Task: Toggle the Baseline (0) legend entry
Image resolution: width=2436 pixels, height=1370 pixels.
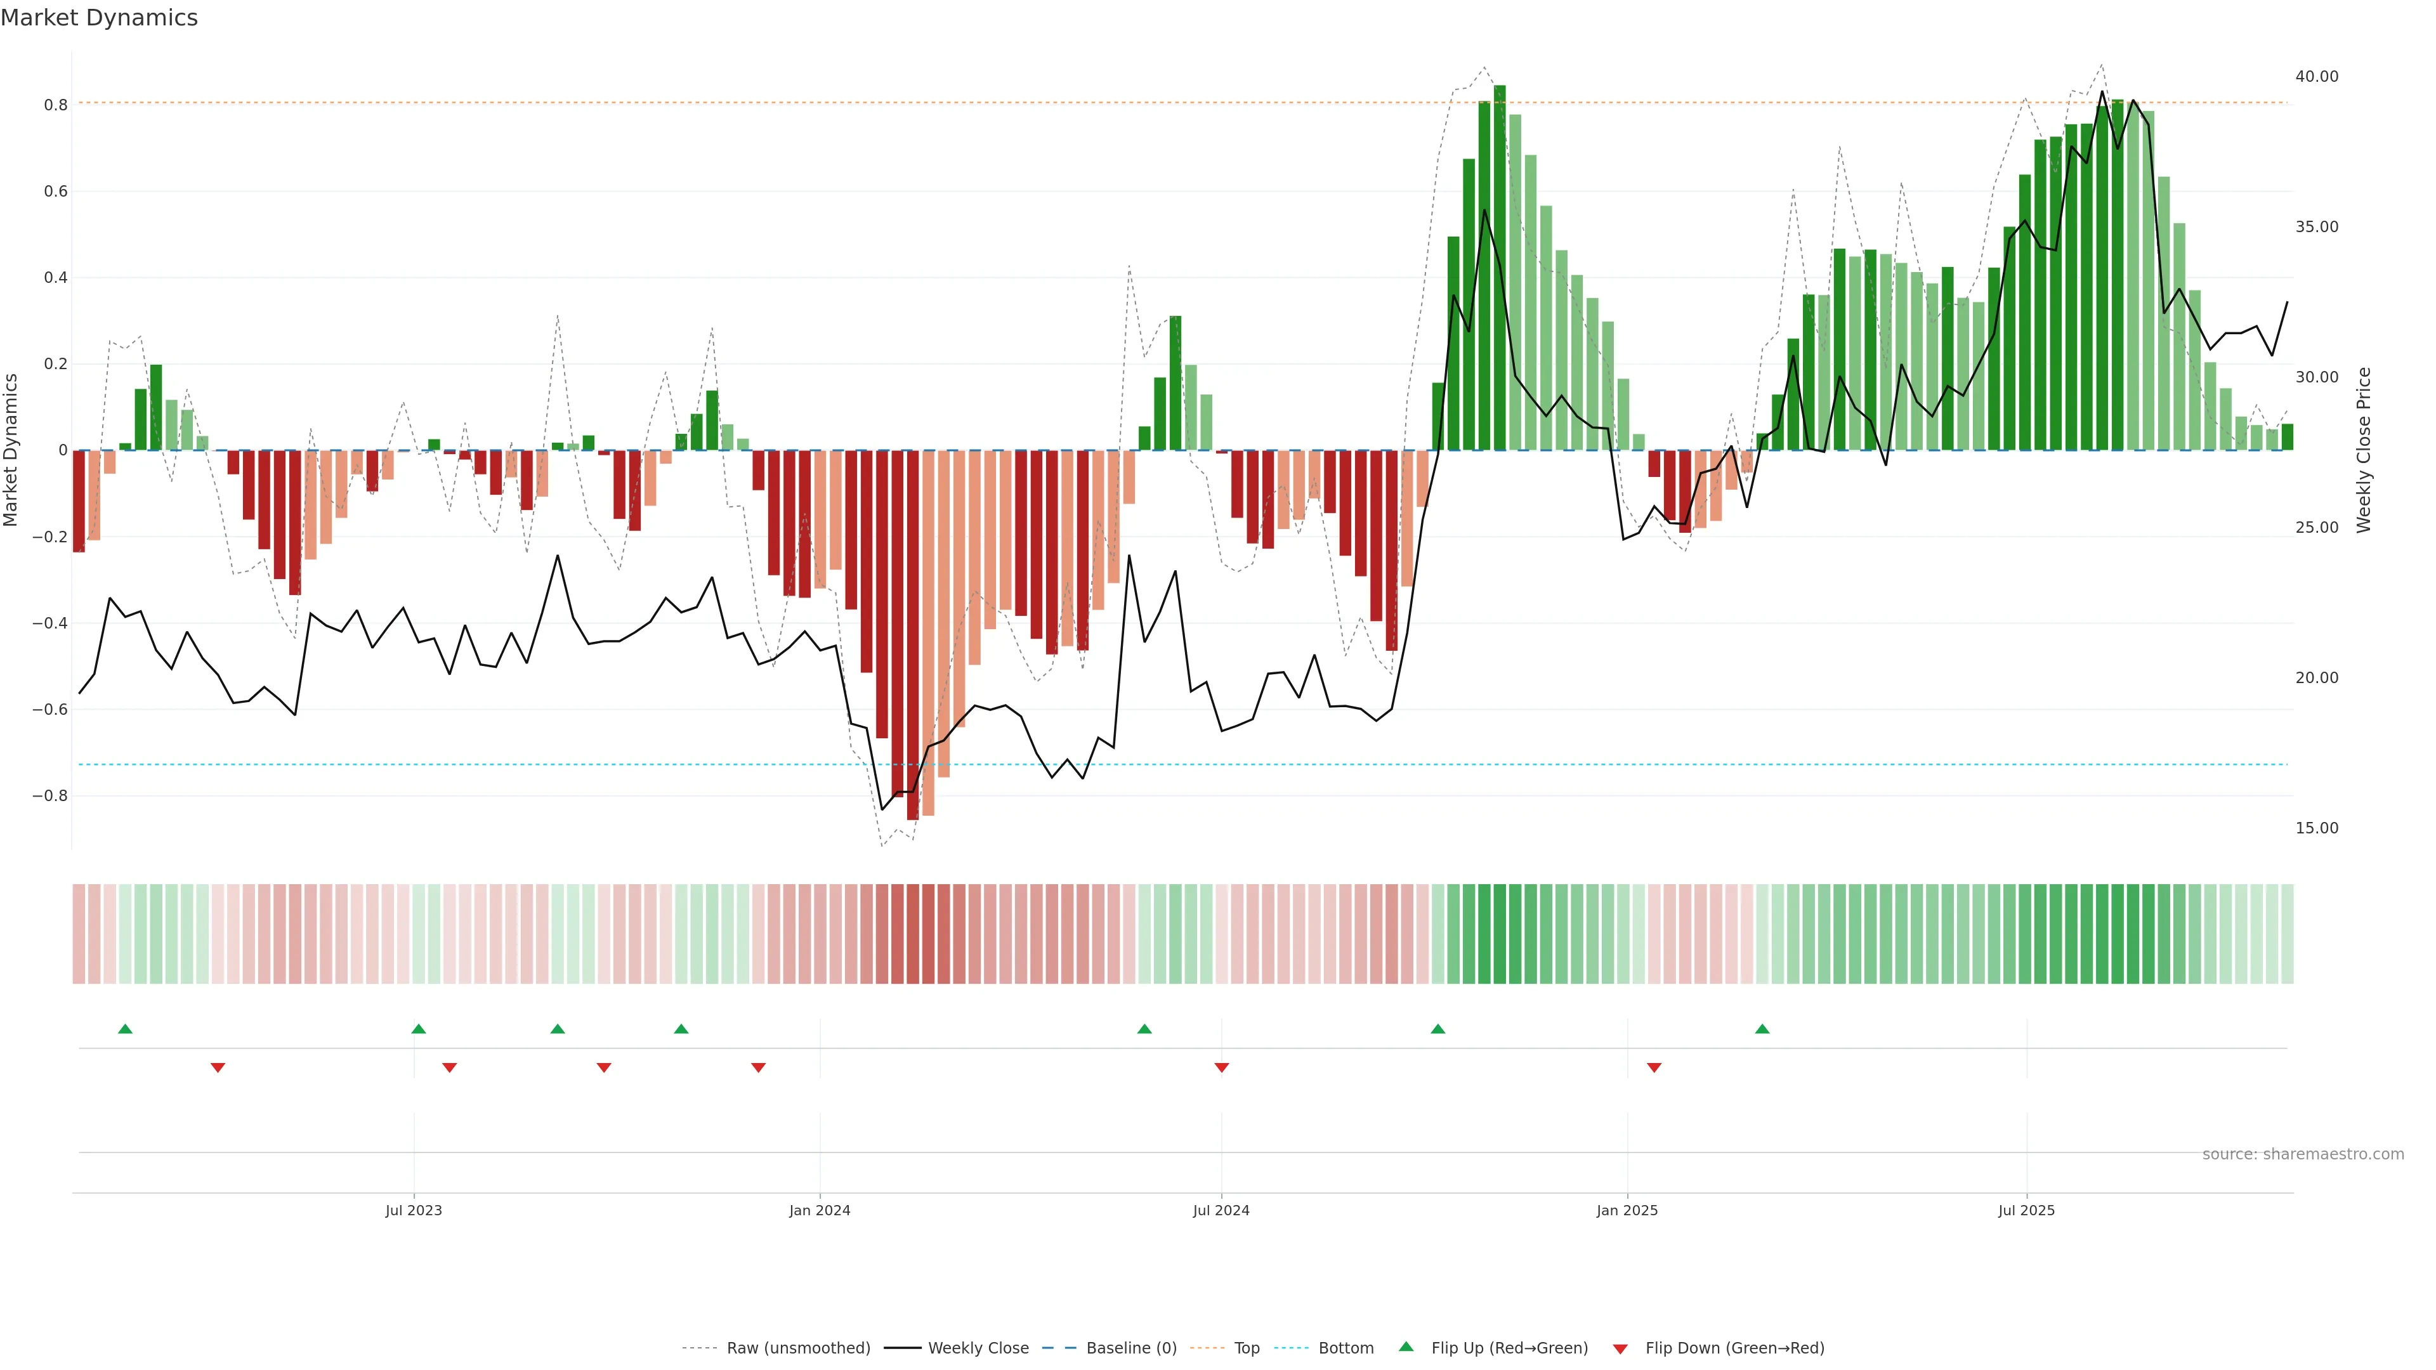Action: (x=1130, y=1348)
